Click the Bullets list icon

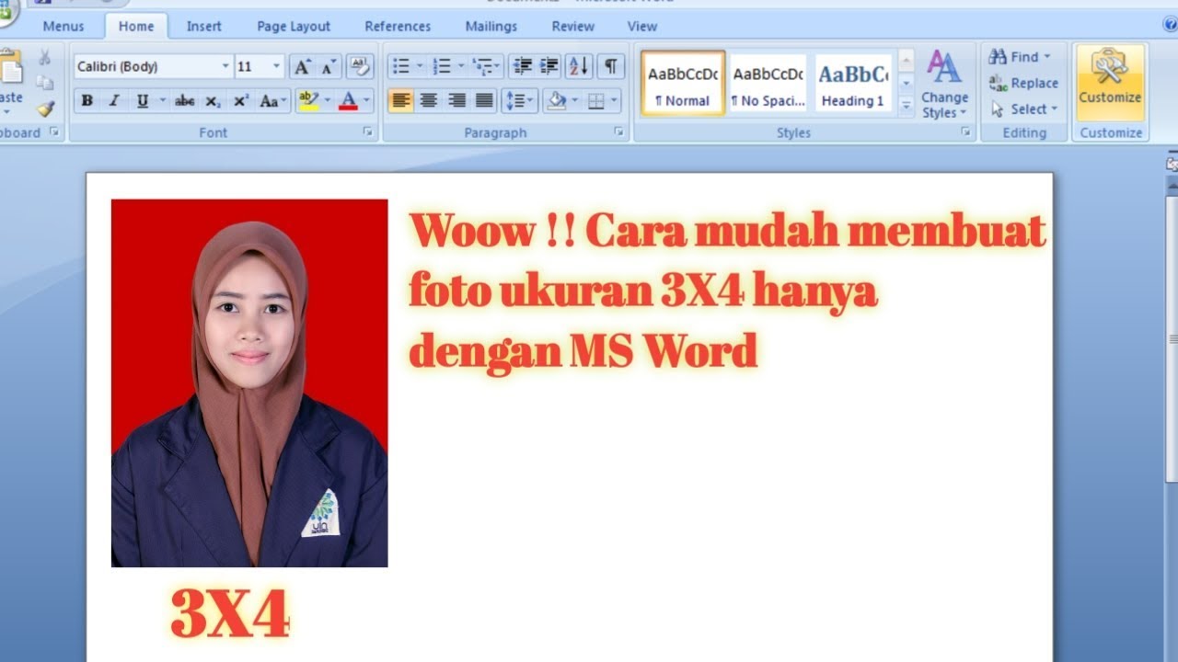tap(401, 66)
